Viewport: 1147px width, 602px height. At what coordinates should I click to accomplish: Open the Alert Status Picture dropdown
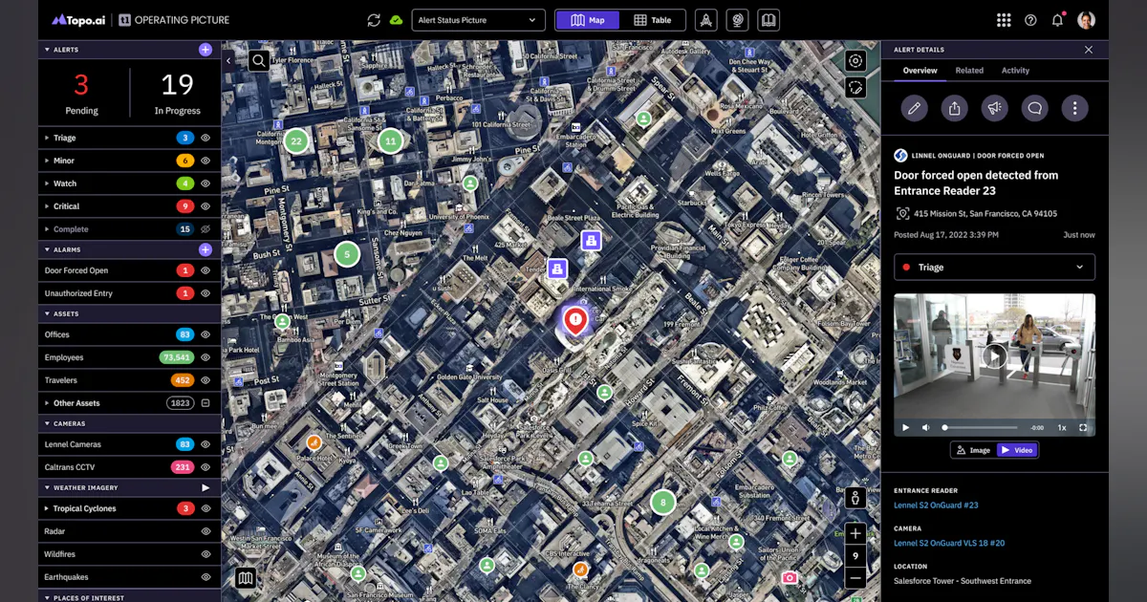(478, 20)
